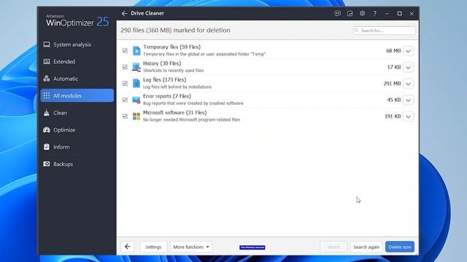Open Optimize section in the sidebar
The image size is (467, 262).
[77, 130]
